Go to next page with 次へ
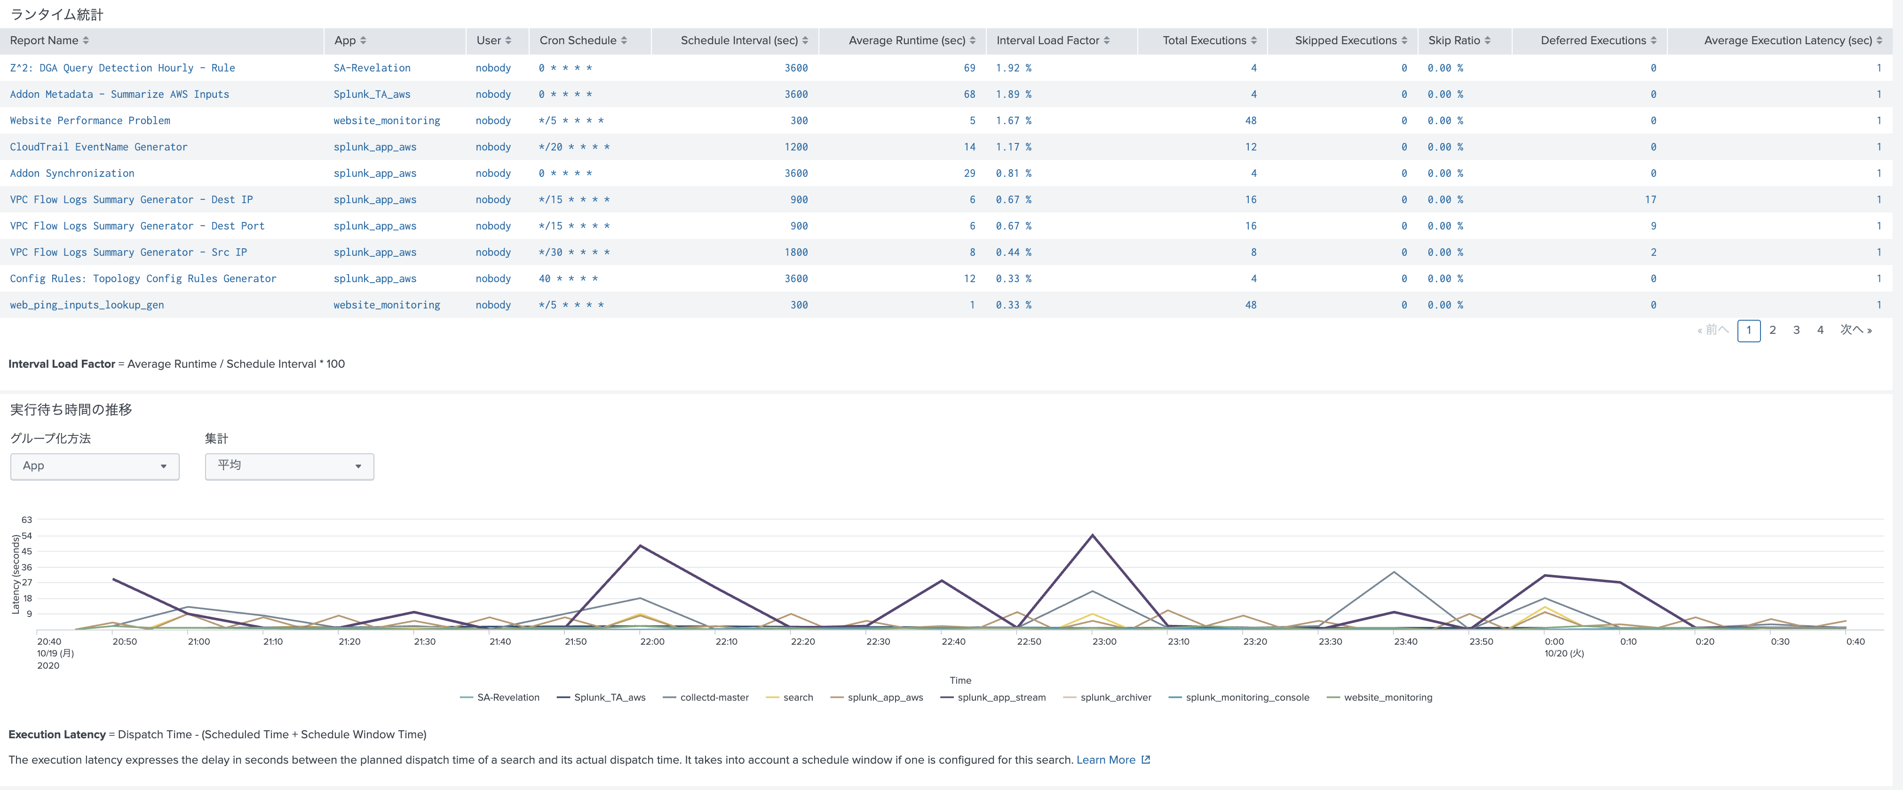 pos(1854,330)
